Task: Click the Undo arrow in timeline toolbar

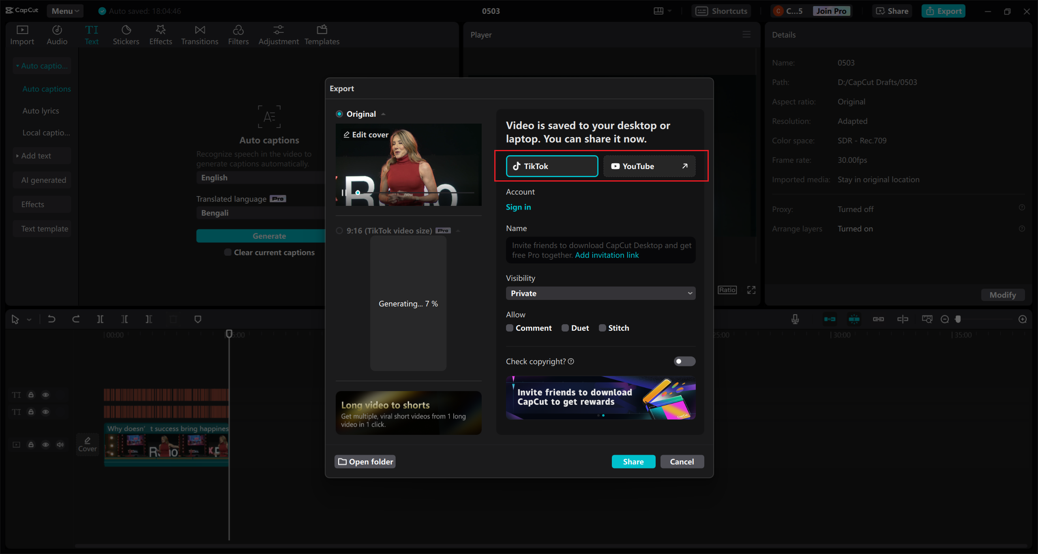Action: coord(51,319)
